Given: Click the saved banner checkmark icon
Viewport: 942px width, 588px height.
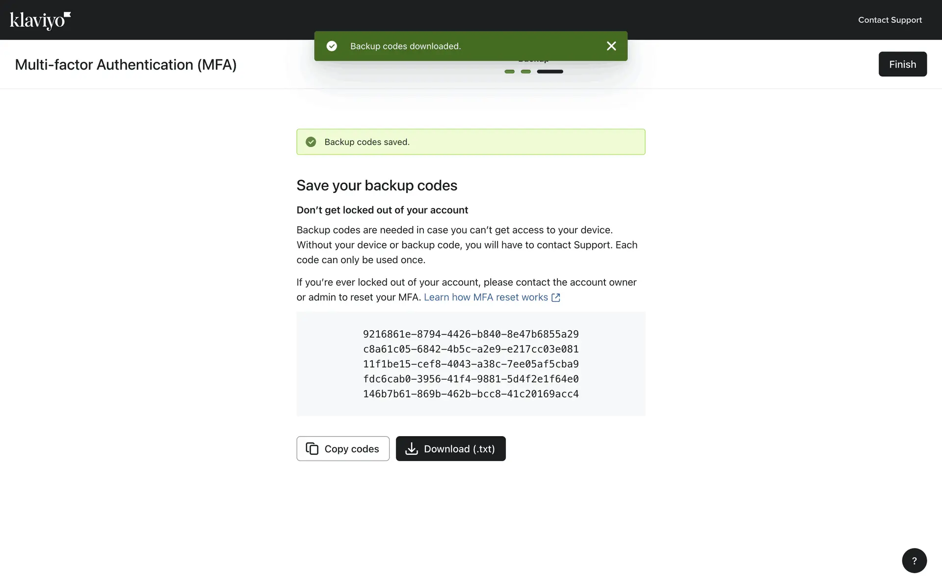Looking at the screenshot, I should (311, 142).
